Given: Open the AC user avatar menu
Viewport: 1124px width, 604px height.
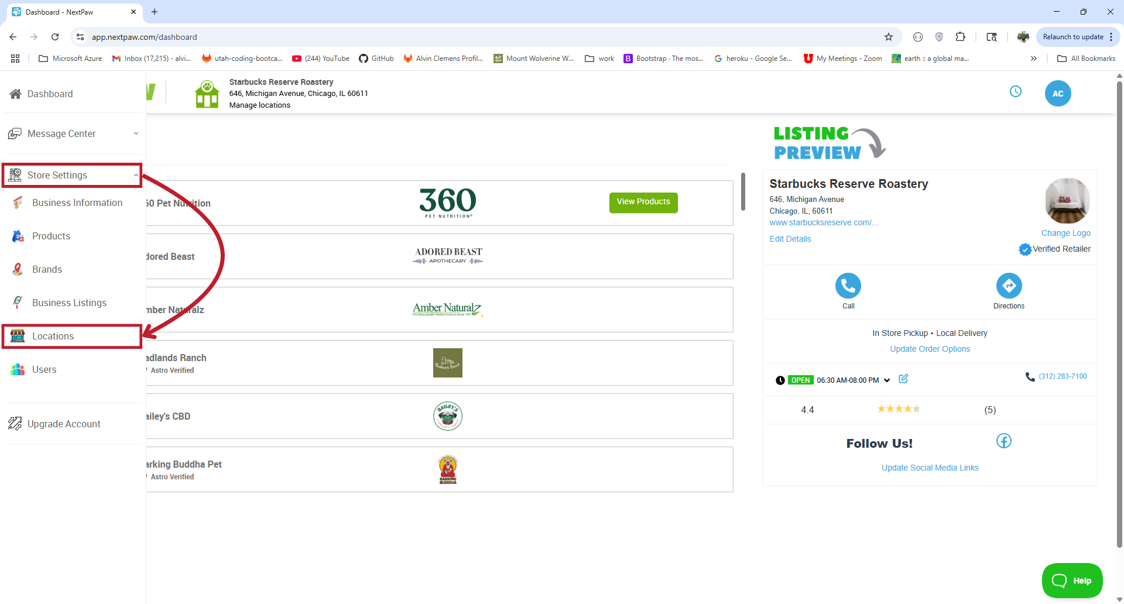Looking at the screenshot, I should [1058, 94].
